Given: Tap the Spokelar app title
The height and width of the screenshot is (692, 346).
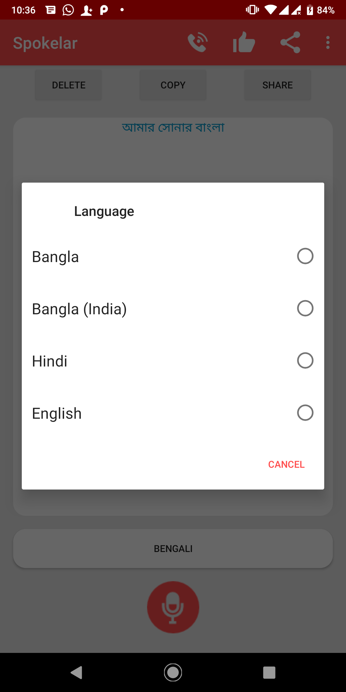Looking at the screenshot, I should (45, 43).
